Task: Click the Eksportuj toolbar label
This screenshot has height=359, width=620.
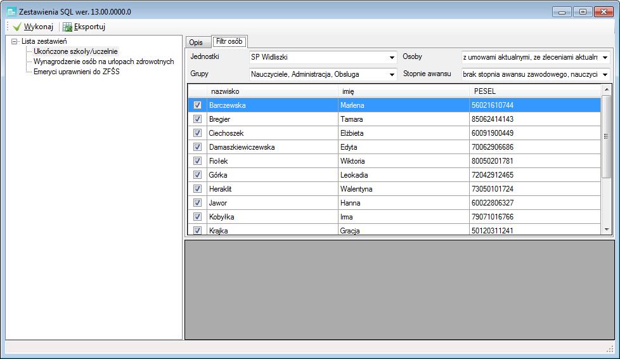Action: [x=90, y=27]
